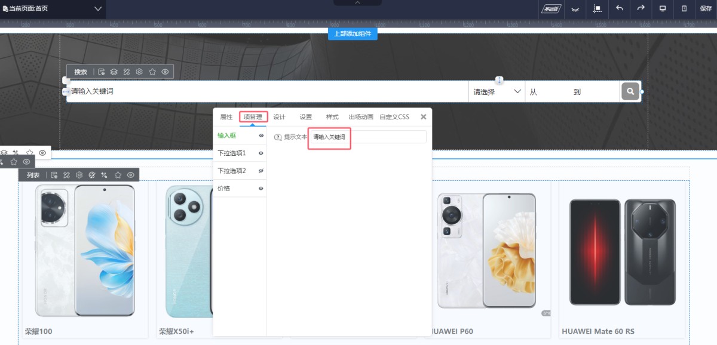This screenshot has width=717, height=345.
Task: Click the 到 price end field
Action: point(594,92)
